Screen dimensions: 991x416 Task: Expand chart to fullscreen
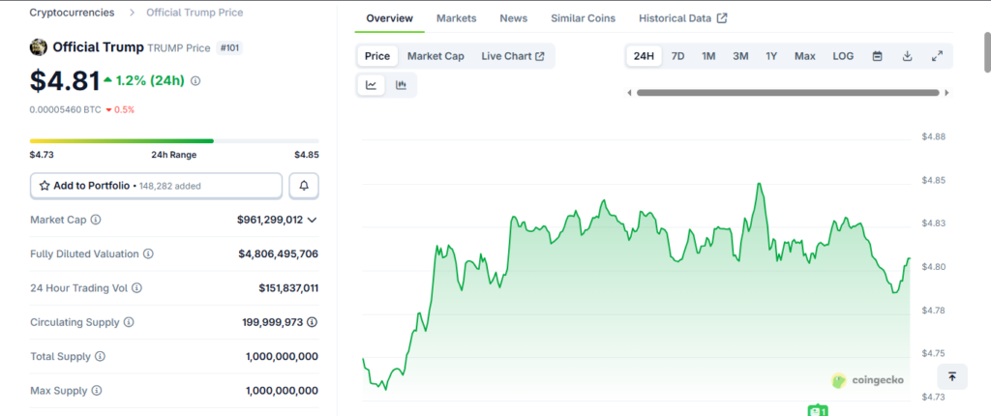click(x=937, y=56)
